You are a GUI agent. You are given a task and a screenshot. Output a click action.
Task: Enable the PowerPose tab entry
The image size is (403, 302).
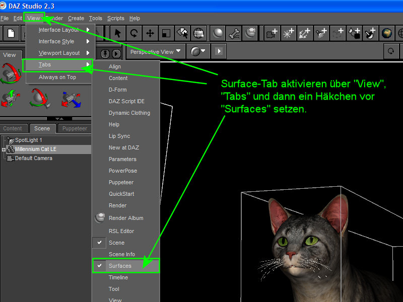(x=126, y=171)
